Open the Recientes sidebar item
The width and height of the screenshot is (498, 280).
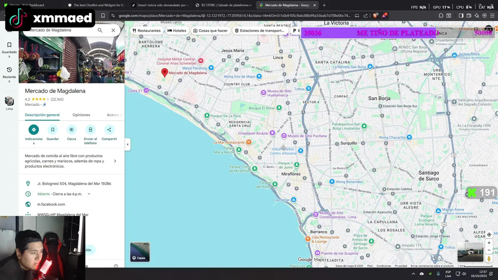(x=9, y=74)
